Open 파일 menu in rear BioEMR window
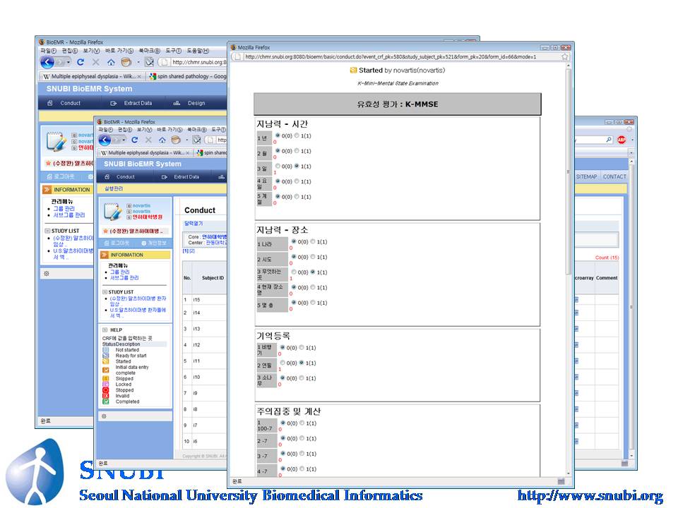678x508 pixels. pyautogui.click(x=48, y=51)
